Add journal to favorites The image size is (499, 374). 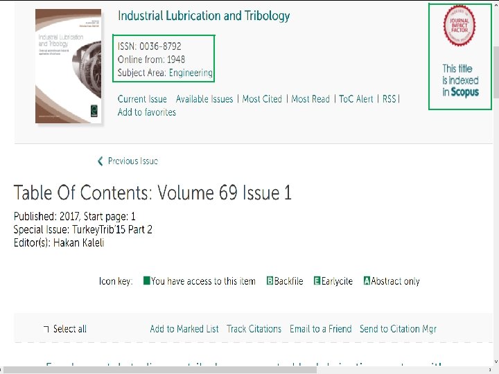(147, 112)
